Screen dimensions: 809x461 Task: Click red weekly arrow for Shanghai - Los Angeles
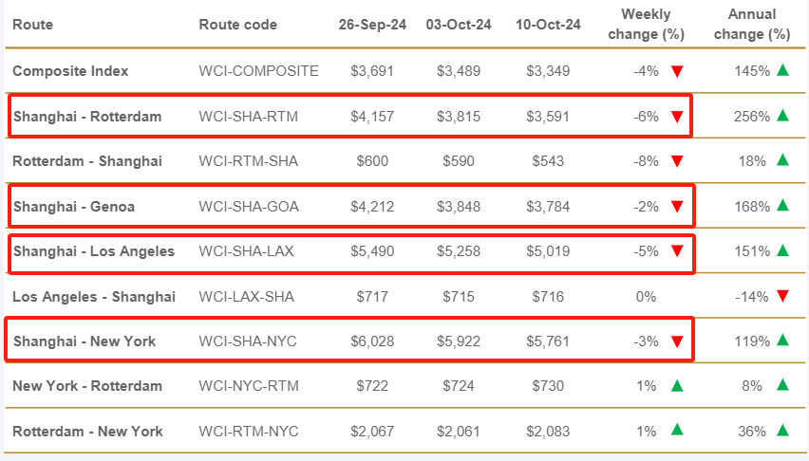[x=677, y=251]
